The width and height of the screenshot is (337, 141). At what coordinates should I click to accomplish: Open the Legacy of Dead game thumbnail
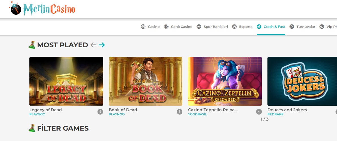pos(66,81)
